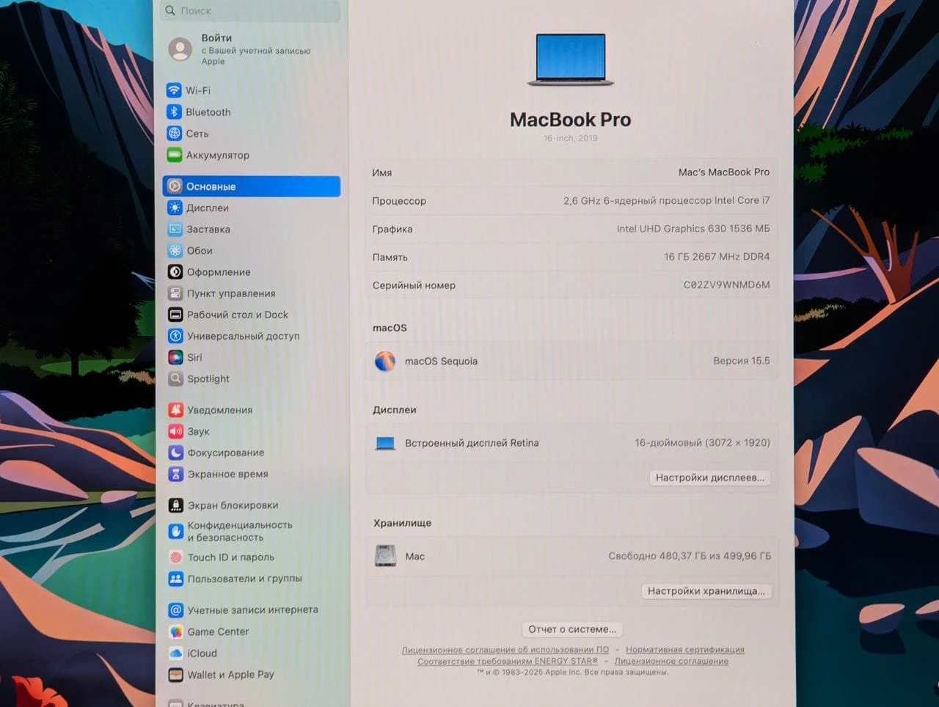
Task: Click the Touch ID и пароль fingerprint icon
Action: point(176,557)
